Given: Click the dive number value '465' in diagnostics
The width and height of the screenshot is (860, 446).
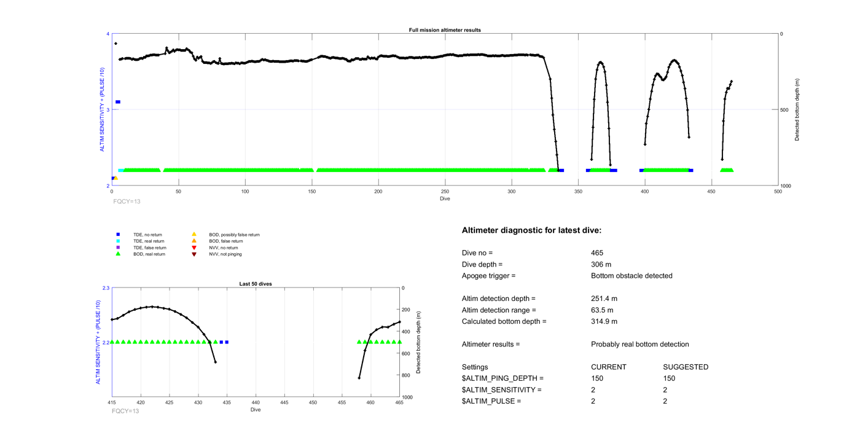Looking at the screenshot, I should point(597,253).
